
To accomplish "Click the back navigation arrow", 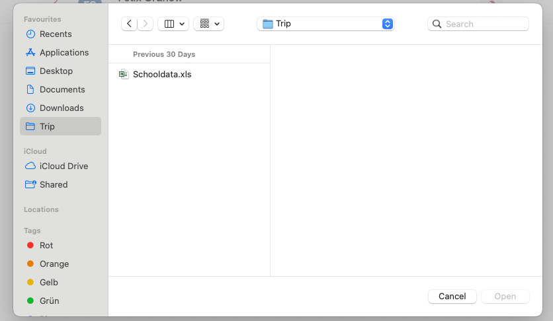I will click(x=129, y=24).
